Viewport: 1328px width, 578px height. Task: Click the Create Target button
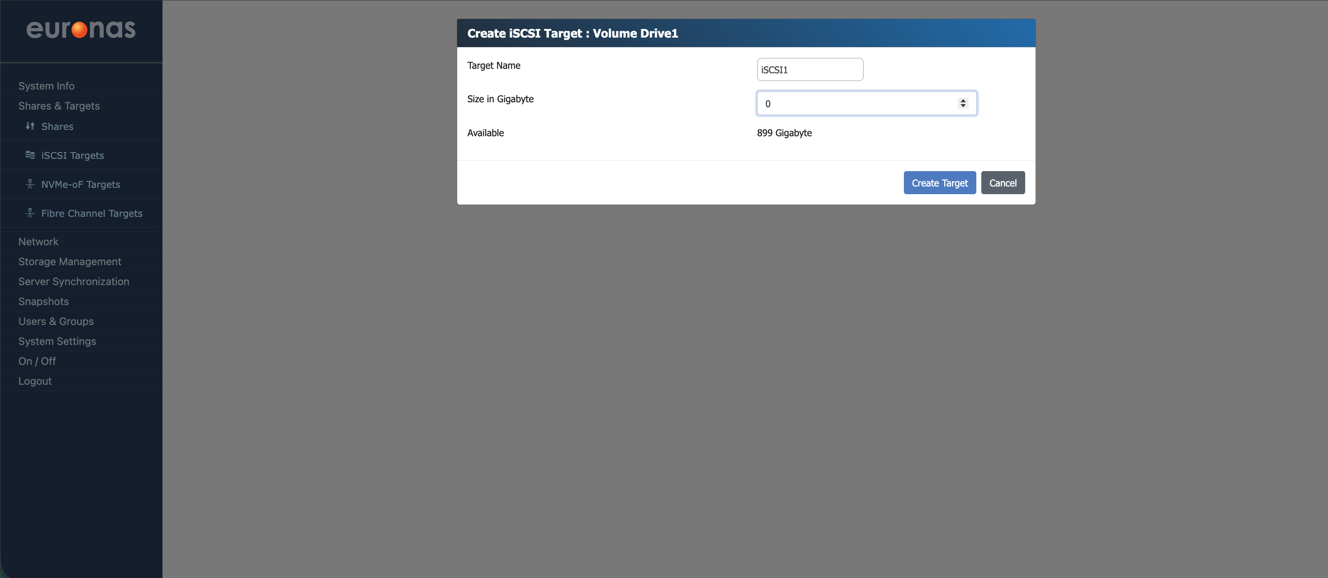[939, 183]
